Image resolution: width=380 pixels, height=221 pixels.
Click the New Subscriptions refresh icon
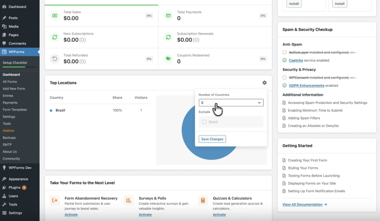click(x=55, y=37)
